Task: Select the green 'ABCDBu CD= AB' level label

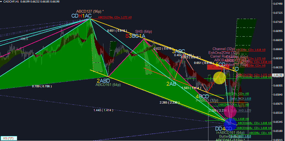Action: tap(260, 133)
